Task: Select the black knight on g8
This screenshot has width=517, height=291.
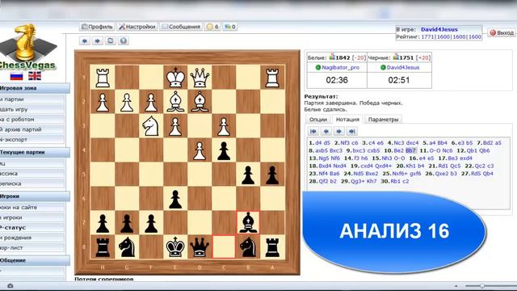Action: click(127, 247)
